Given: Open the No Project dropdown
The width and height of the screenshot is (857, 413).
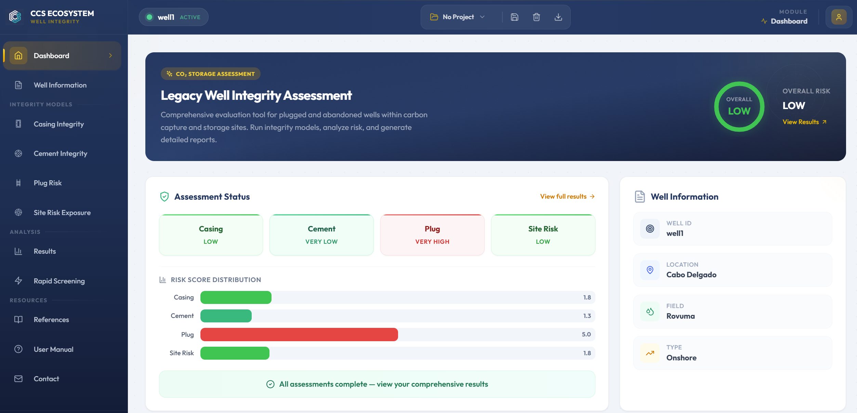Looking at the screenshot, I should tap(458, 17).
